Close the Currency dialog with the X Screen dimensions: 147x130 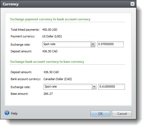click(132, 4)
